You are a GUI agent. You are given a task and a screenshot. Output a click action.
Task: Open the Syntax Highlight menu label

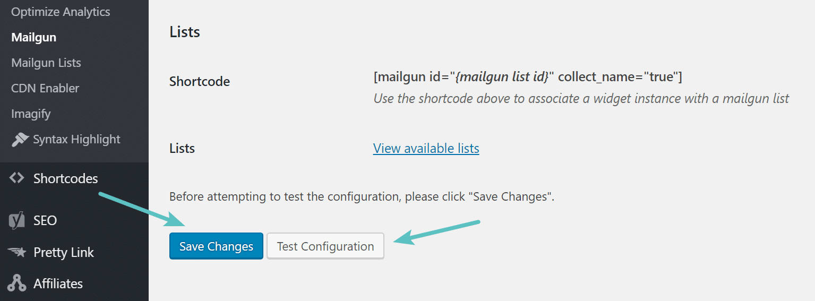[x=76, y=140]
